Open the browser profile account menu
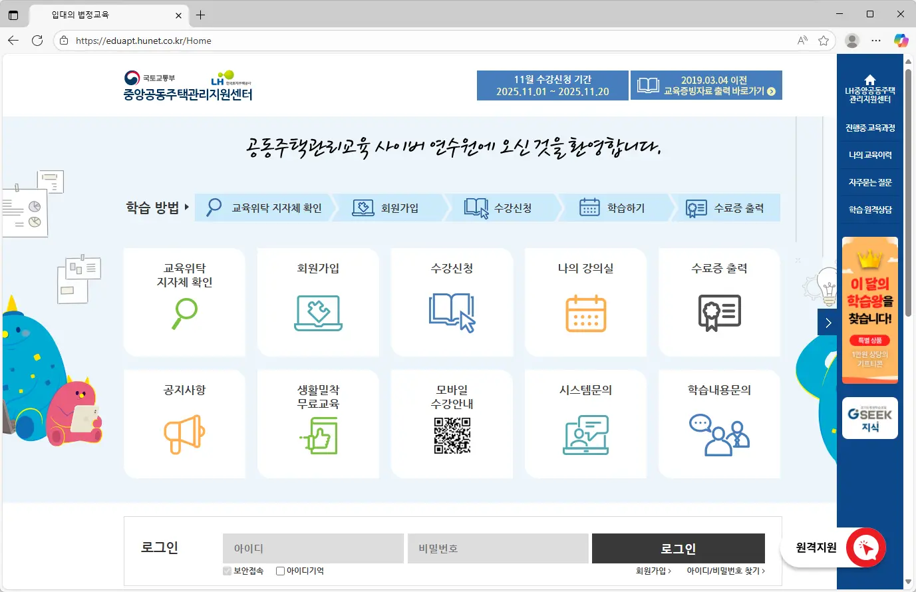The width and height of the screenshot is (916, 592). (x=851, y=41)
